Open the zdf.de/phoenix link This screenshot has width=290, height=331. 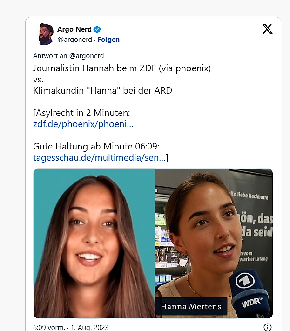pyautogui.click(x=83, y=124)
